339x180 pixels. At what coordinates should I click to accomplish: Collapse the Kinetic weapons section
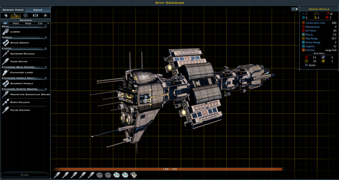coord(46,48)
